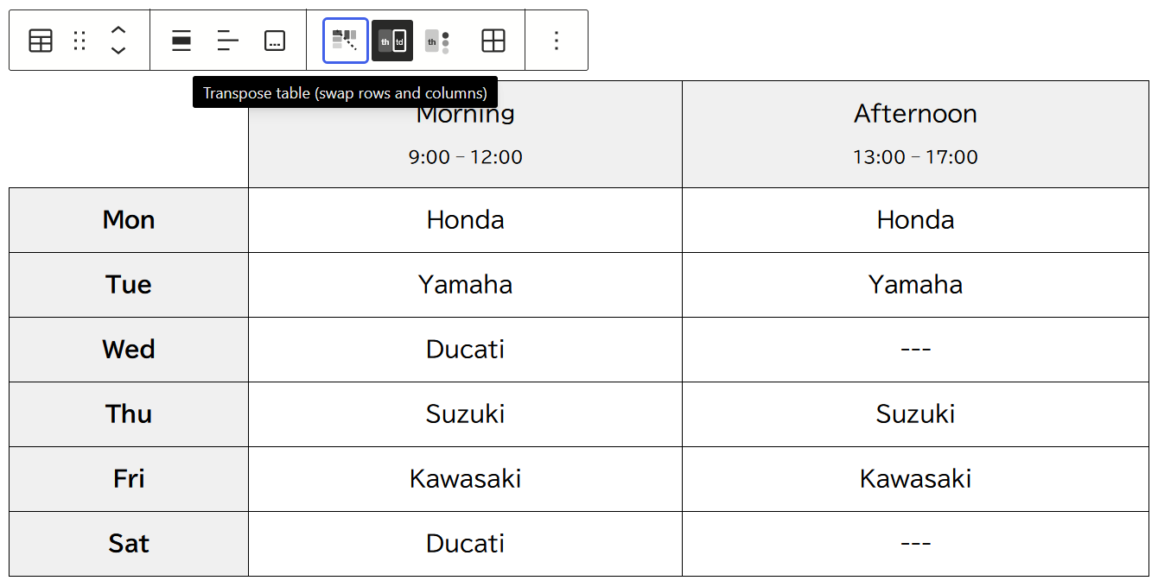The height and width of the screenshot is (587, 1158).
Task: Move the block up with the upper chevron
Action: click(118, 30)
